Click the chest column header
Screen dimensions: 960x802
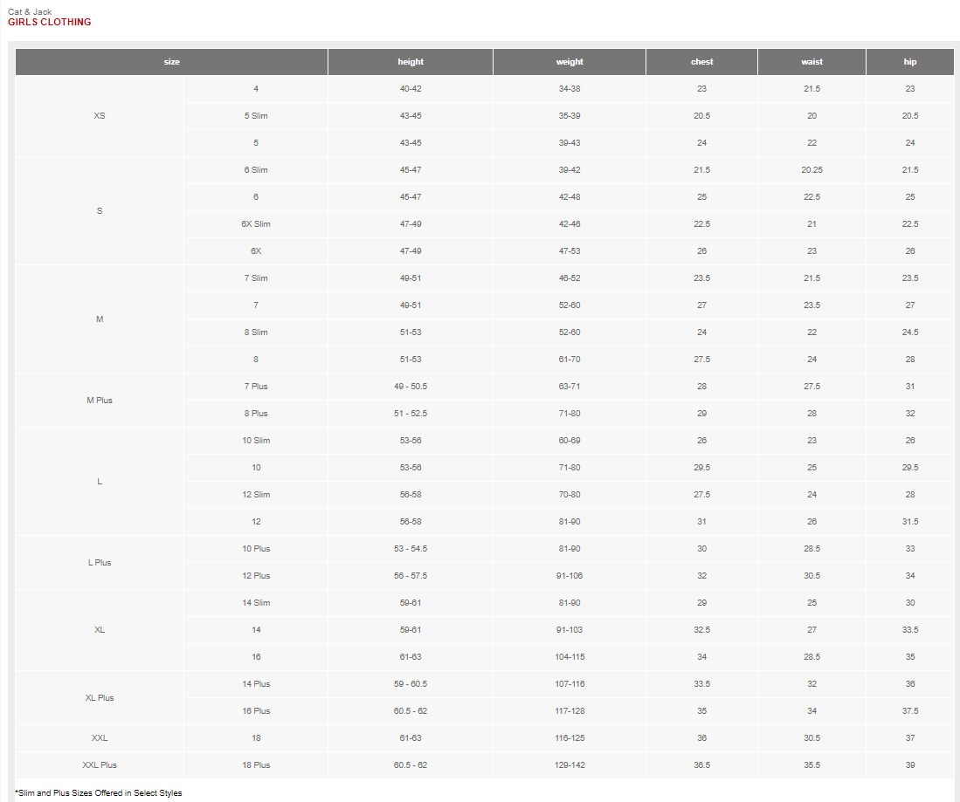[x=701, y=62]
